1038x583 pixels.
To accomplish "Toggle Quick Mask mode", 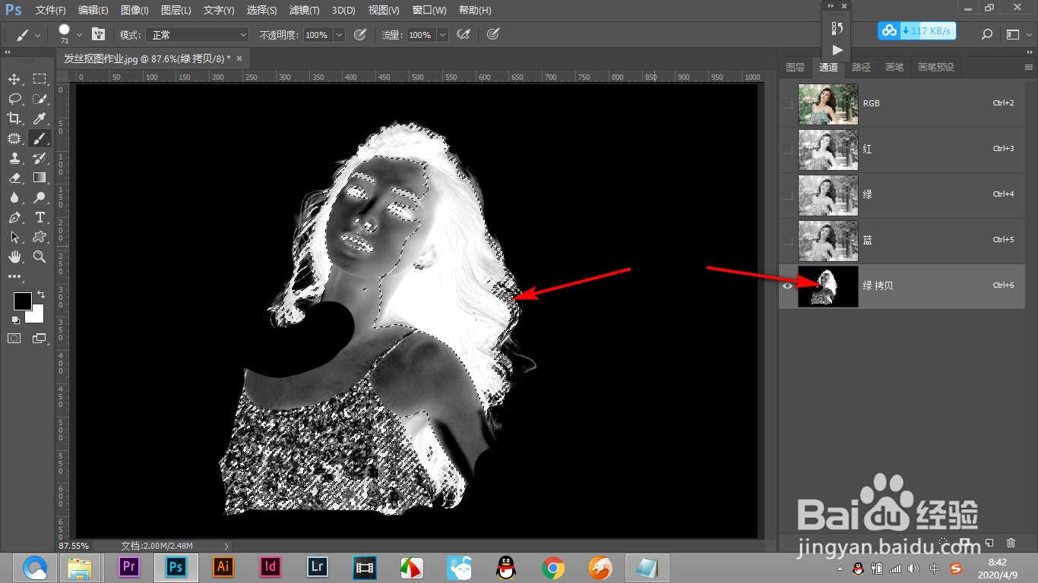I will point(14,339).
